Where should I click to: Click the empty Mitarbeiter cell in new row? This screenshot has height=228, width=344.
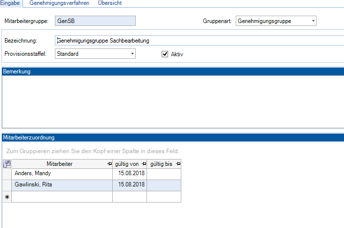pos(62,197)
